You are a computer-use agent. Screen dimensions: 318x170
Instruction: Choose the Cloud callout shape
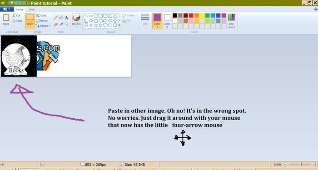click(115, 25)
